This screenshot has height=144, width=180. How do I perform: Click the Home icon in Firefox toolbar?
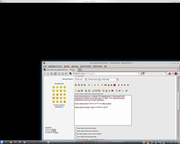[x=51, y=73]
